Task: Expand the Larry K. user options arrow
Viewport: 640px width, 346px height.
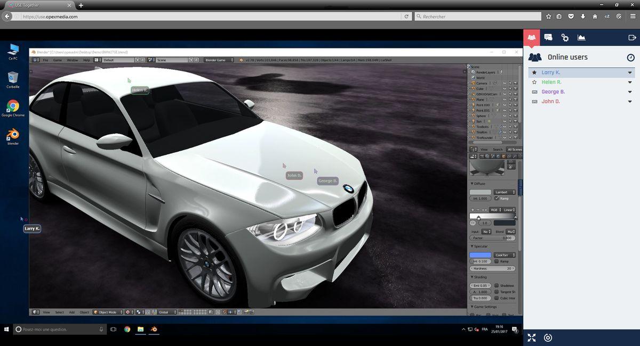Action: tap(630, 73)
